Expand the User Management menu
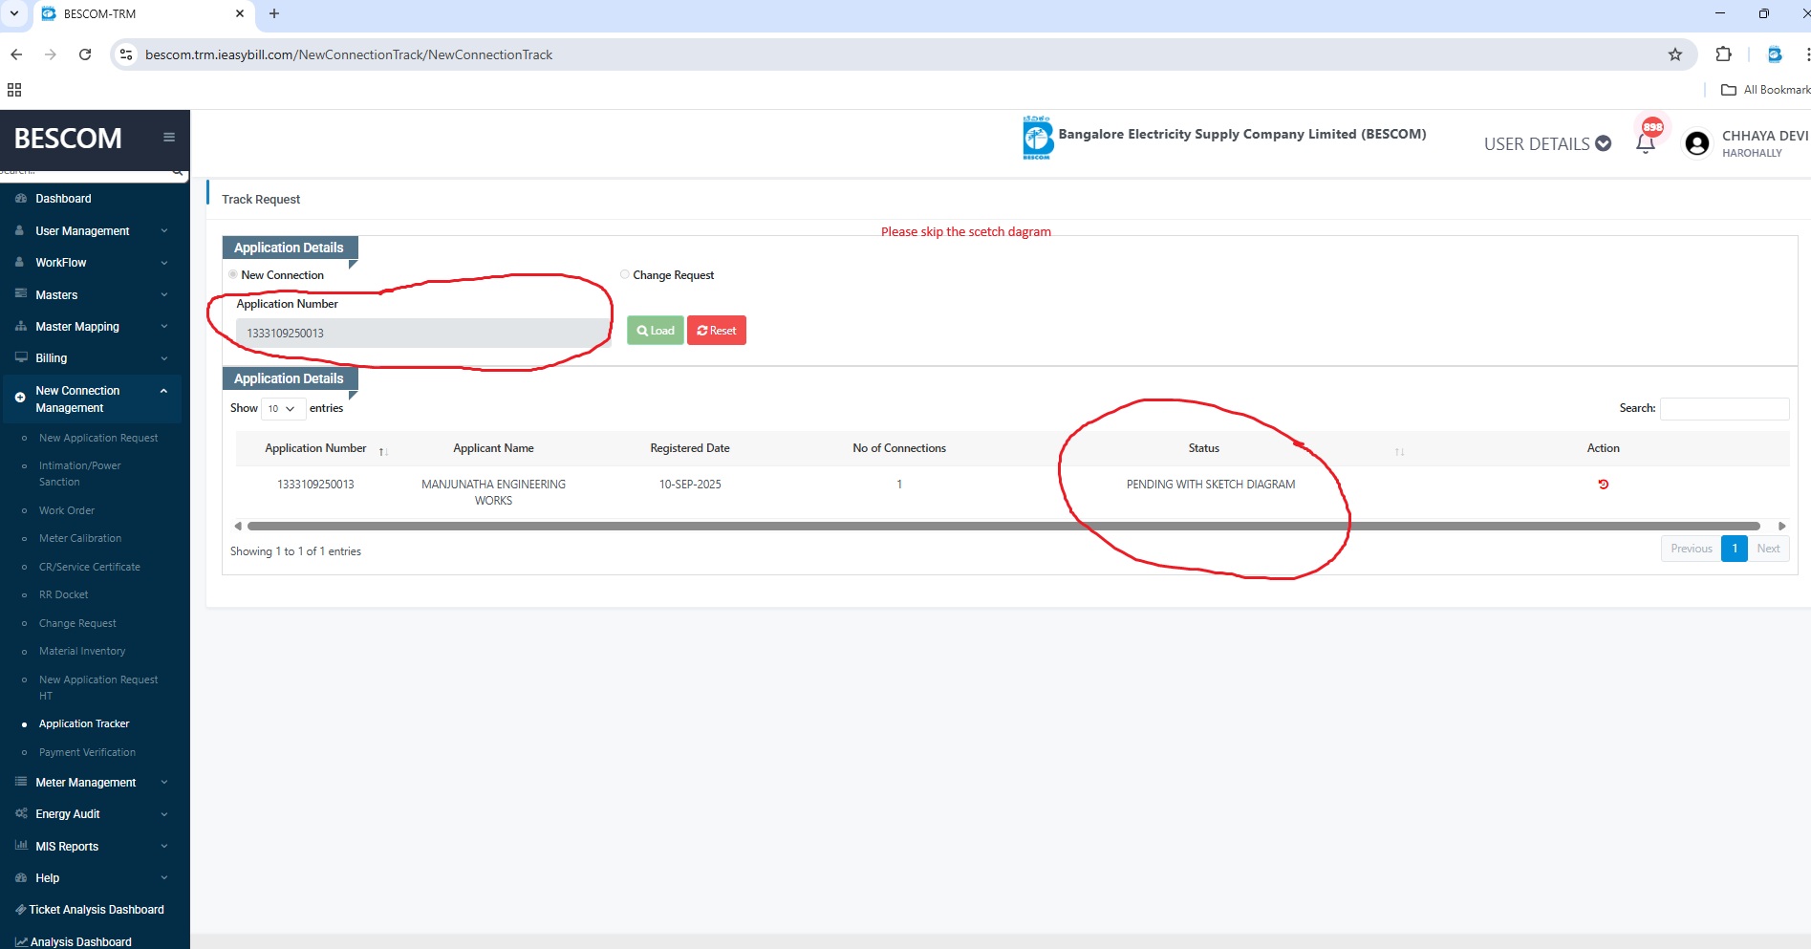 tap(92, 231)
